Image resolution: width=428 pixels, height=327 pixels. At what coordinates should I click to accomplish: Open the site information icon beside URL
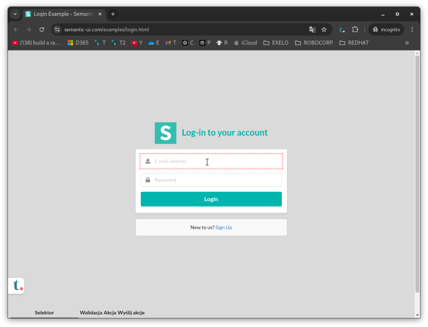pos(57,29)
